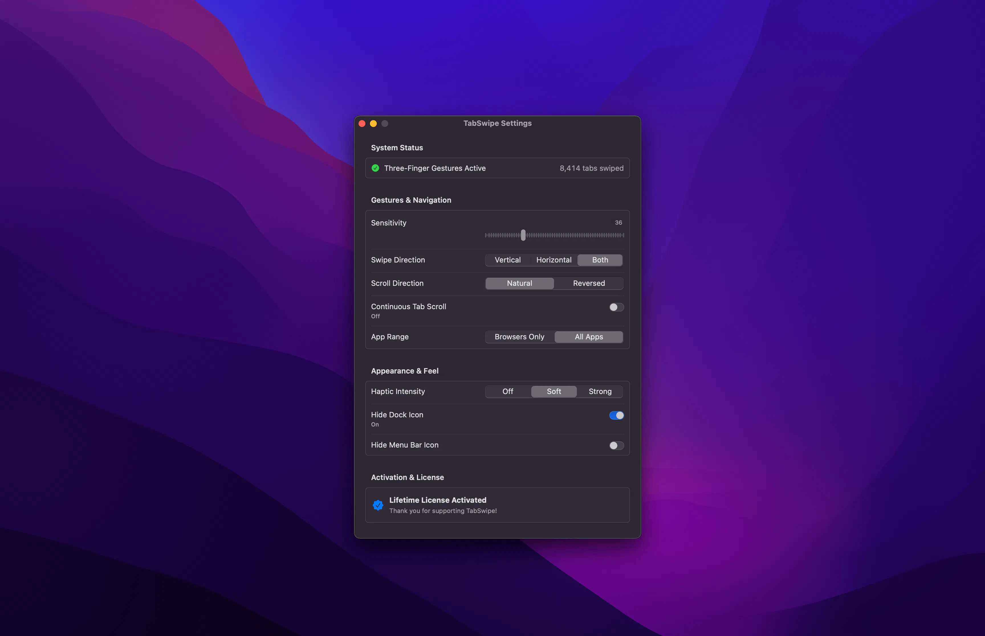This screenshot has width=985, height=636.
Task: Select Soft haptic intensity
Action: tap(554, 391)
